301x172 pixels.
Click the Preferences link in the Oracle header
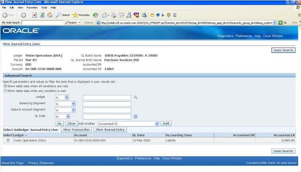[x=244, y=36]
